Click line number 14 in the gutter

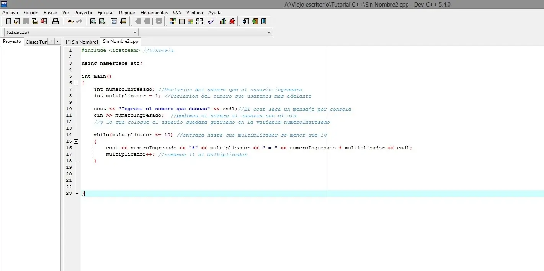(69, 135)
